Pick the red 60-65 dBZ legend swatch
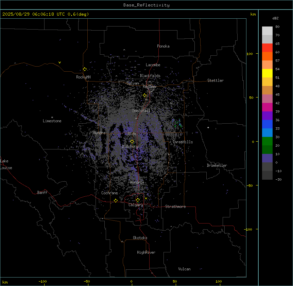Screen dimensions: 293x286 (267, 48)
